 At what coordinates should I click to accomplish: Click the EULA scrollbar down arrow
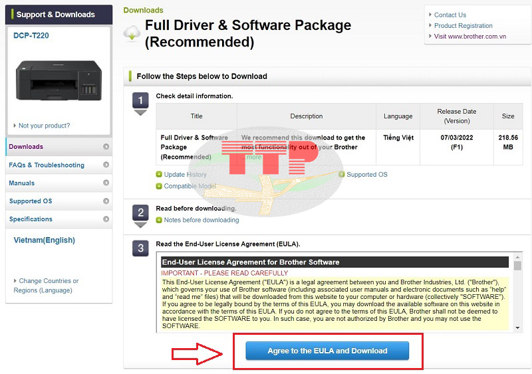(517, 327)
